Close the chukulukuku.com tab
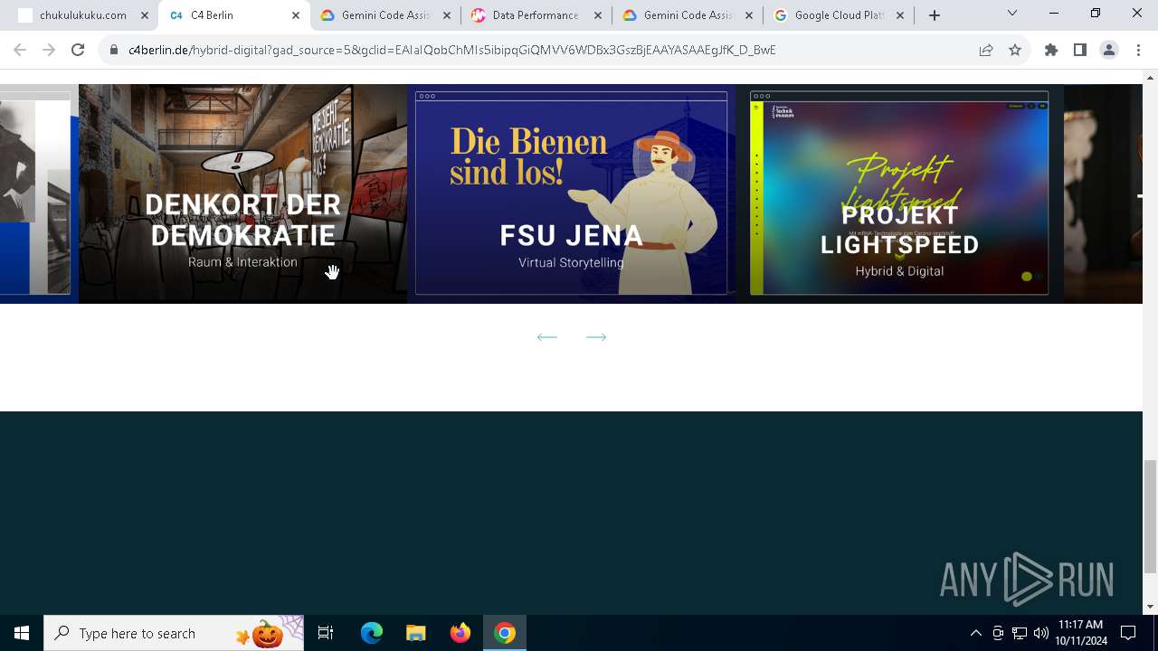1158x651 pixels. (x=145, y=15)
